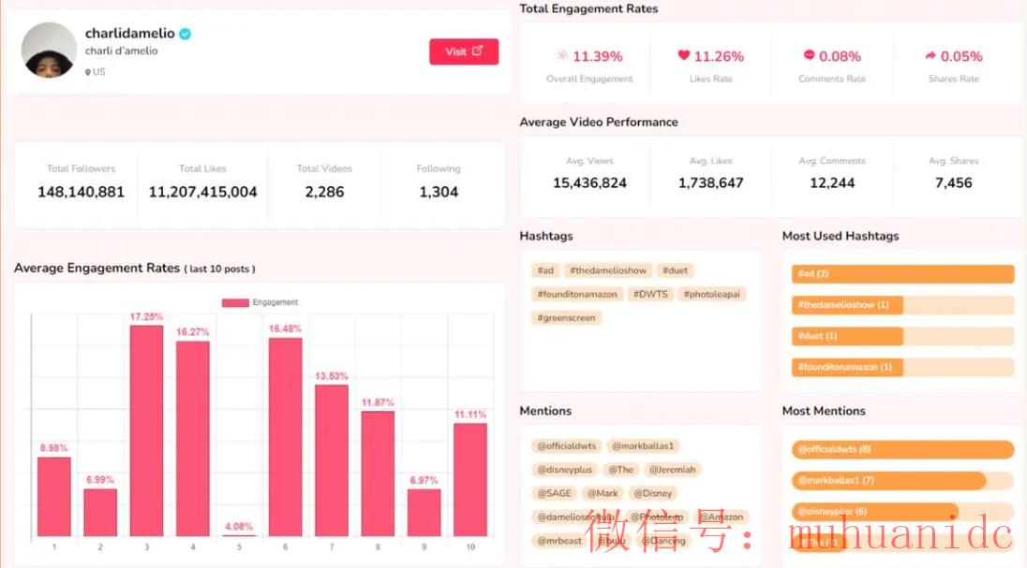Open the @Disney mention chip

tap(653, 493)
